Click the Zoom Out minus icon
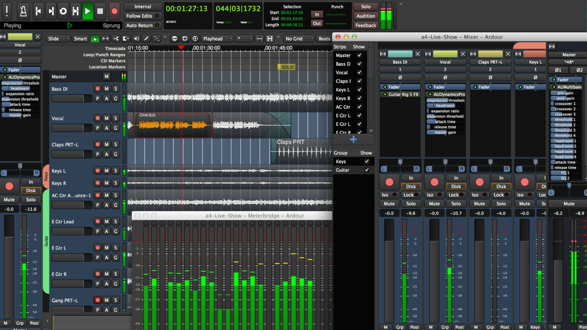This screenshot has width=587, height=330. point(175,39)
